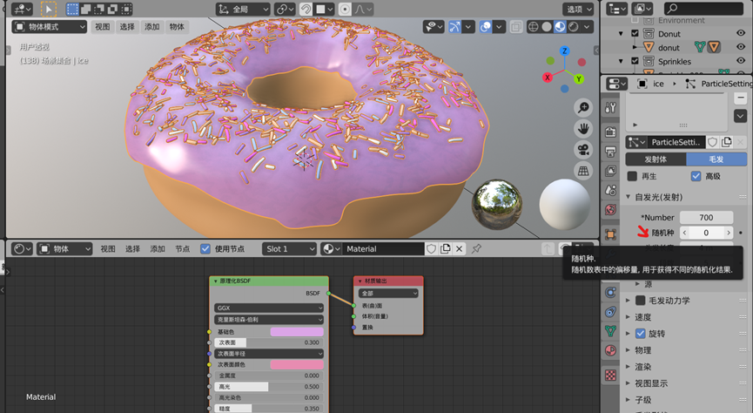753x413 pixels.
Task: Select the 毛发 hair type button
Action: pos(716,159)
